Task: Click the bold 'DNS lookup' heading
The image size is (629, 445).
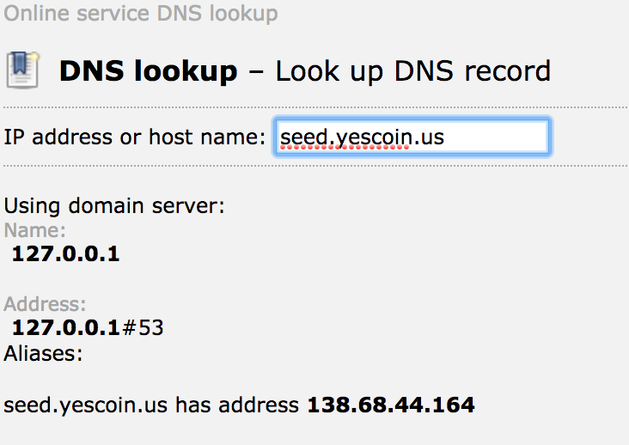Action: (x=149, y=71)
